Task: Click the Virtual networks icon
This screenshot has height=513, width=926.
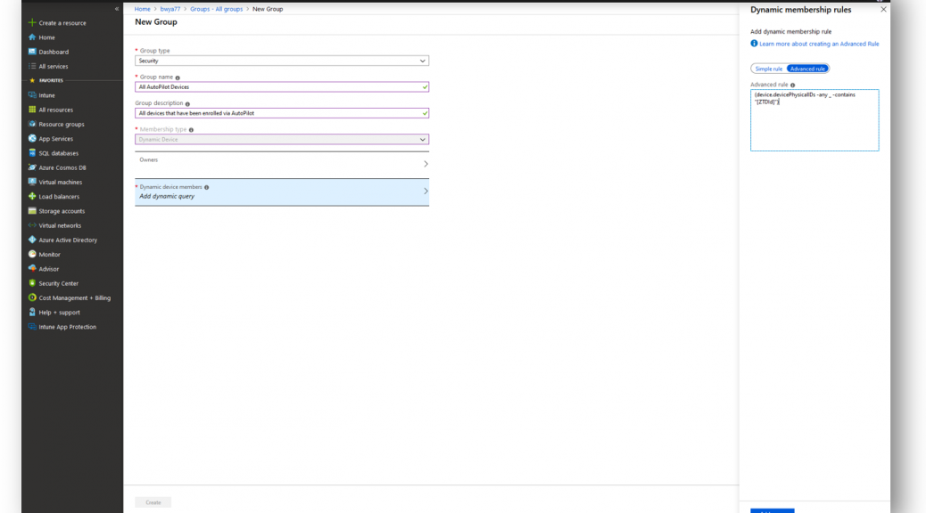Action: pyautogui.click(x=32, y=225)
